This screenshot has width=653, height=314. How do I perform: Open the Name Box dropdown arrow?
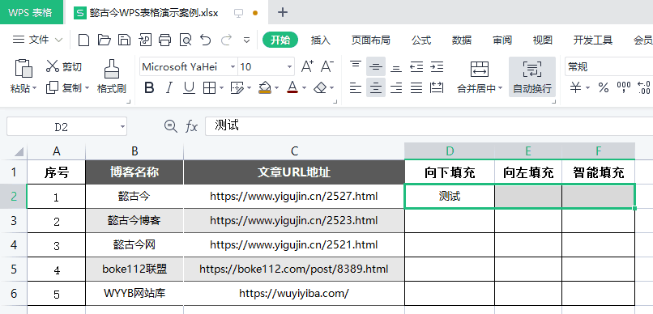coord(122,127)
